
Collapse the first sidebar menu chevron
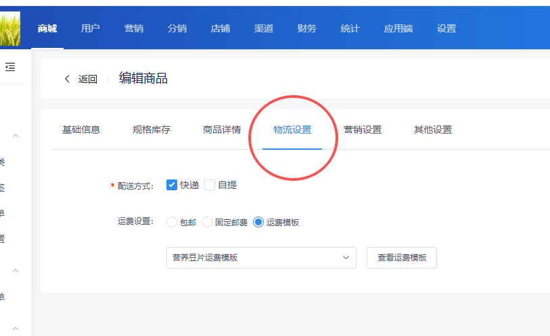click(x=16, y=136)
